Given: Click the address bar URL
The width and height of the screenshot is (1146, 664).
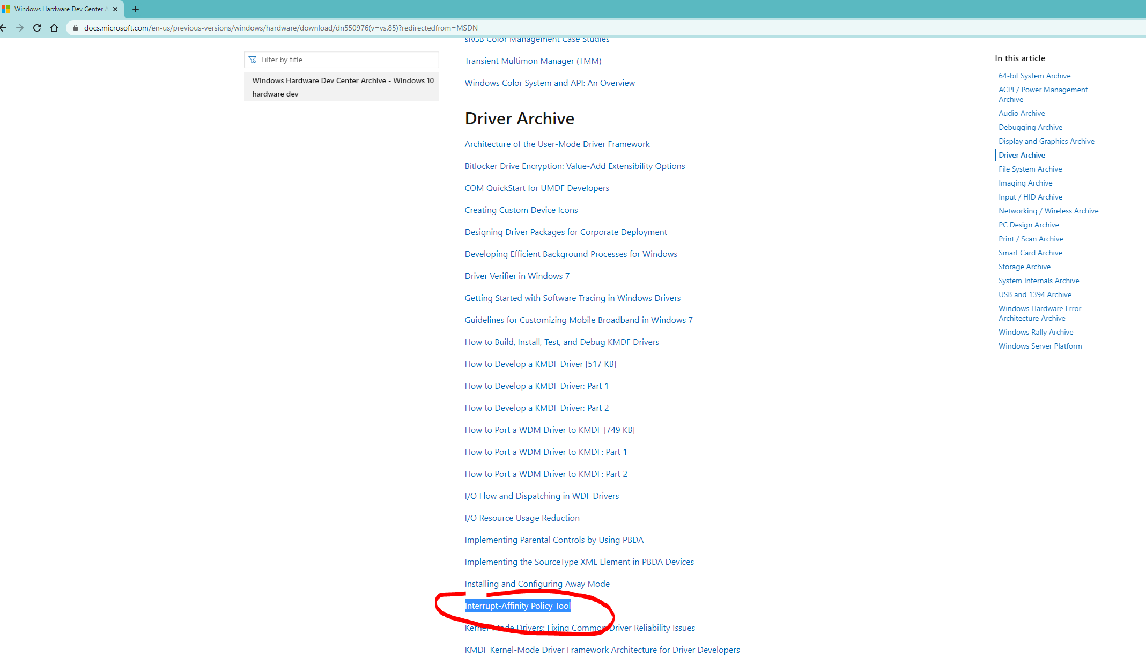Looking at the screenshot, I should [280, 28].
